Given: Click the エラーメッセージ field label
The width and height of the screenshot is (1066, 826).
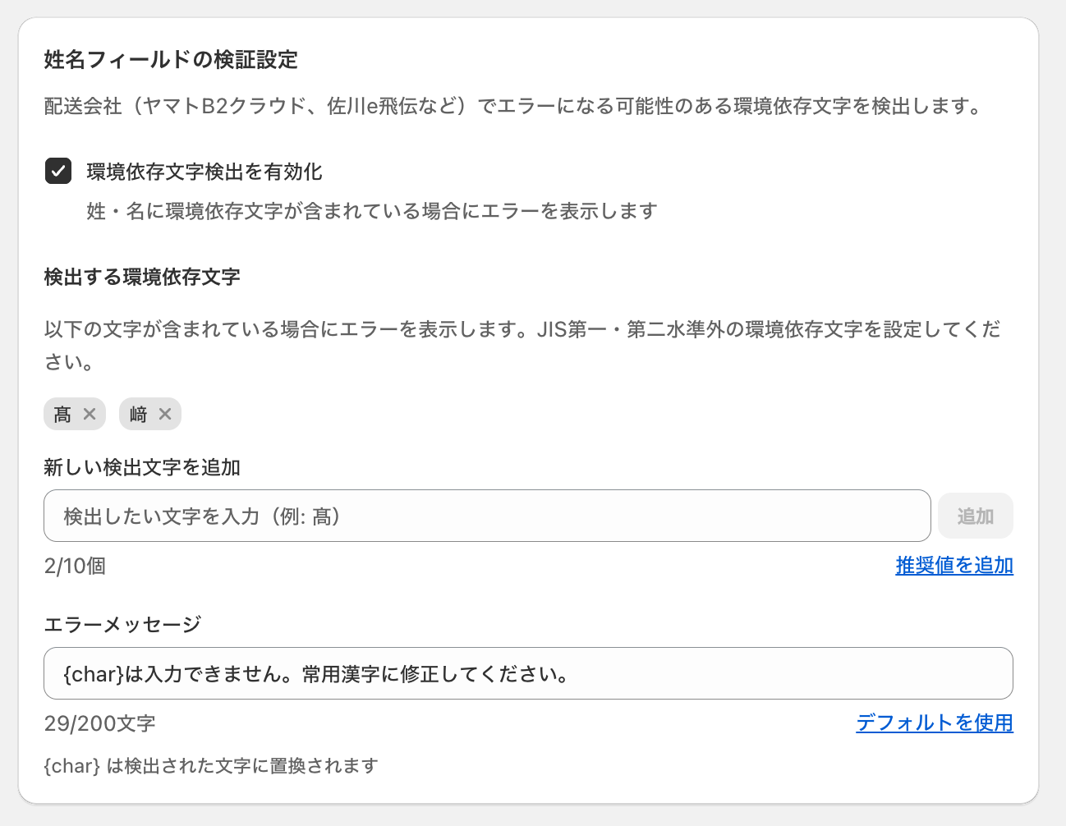Looking at the screenshot, I should 122,624.
